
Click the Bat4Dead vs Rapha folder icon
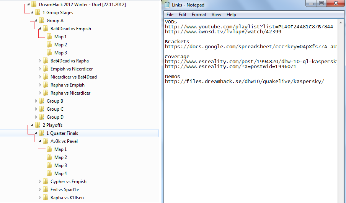pos(45,61)
